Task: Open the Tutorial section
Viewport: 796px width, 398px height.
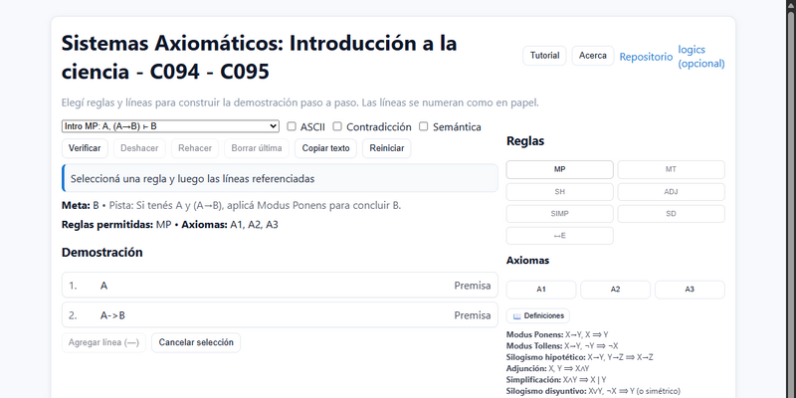Action: coord(544,56)
